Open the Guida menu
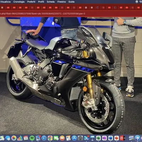 coord(71,2)
